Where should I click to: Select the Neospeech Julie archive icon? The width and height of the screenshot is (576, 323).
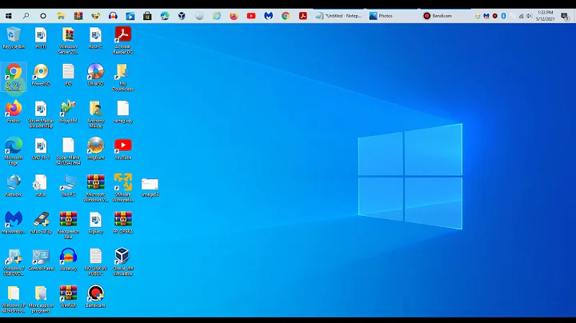(x=68, y=225)
